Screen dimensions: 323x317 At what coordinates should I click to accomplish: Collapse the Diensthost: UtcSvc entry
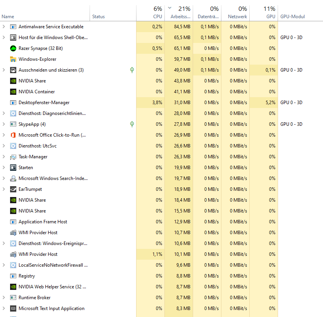[x=4, y=146]
